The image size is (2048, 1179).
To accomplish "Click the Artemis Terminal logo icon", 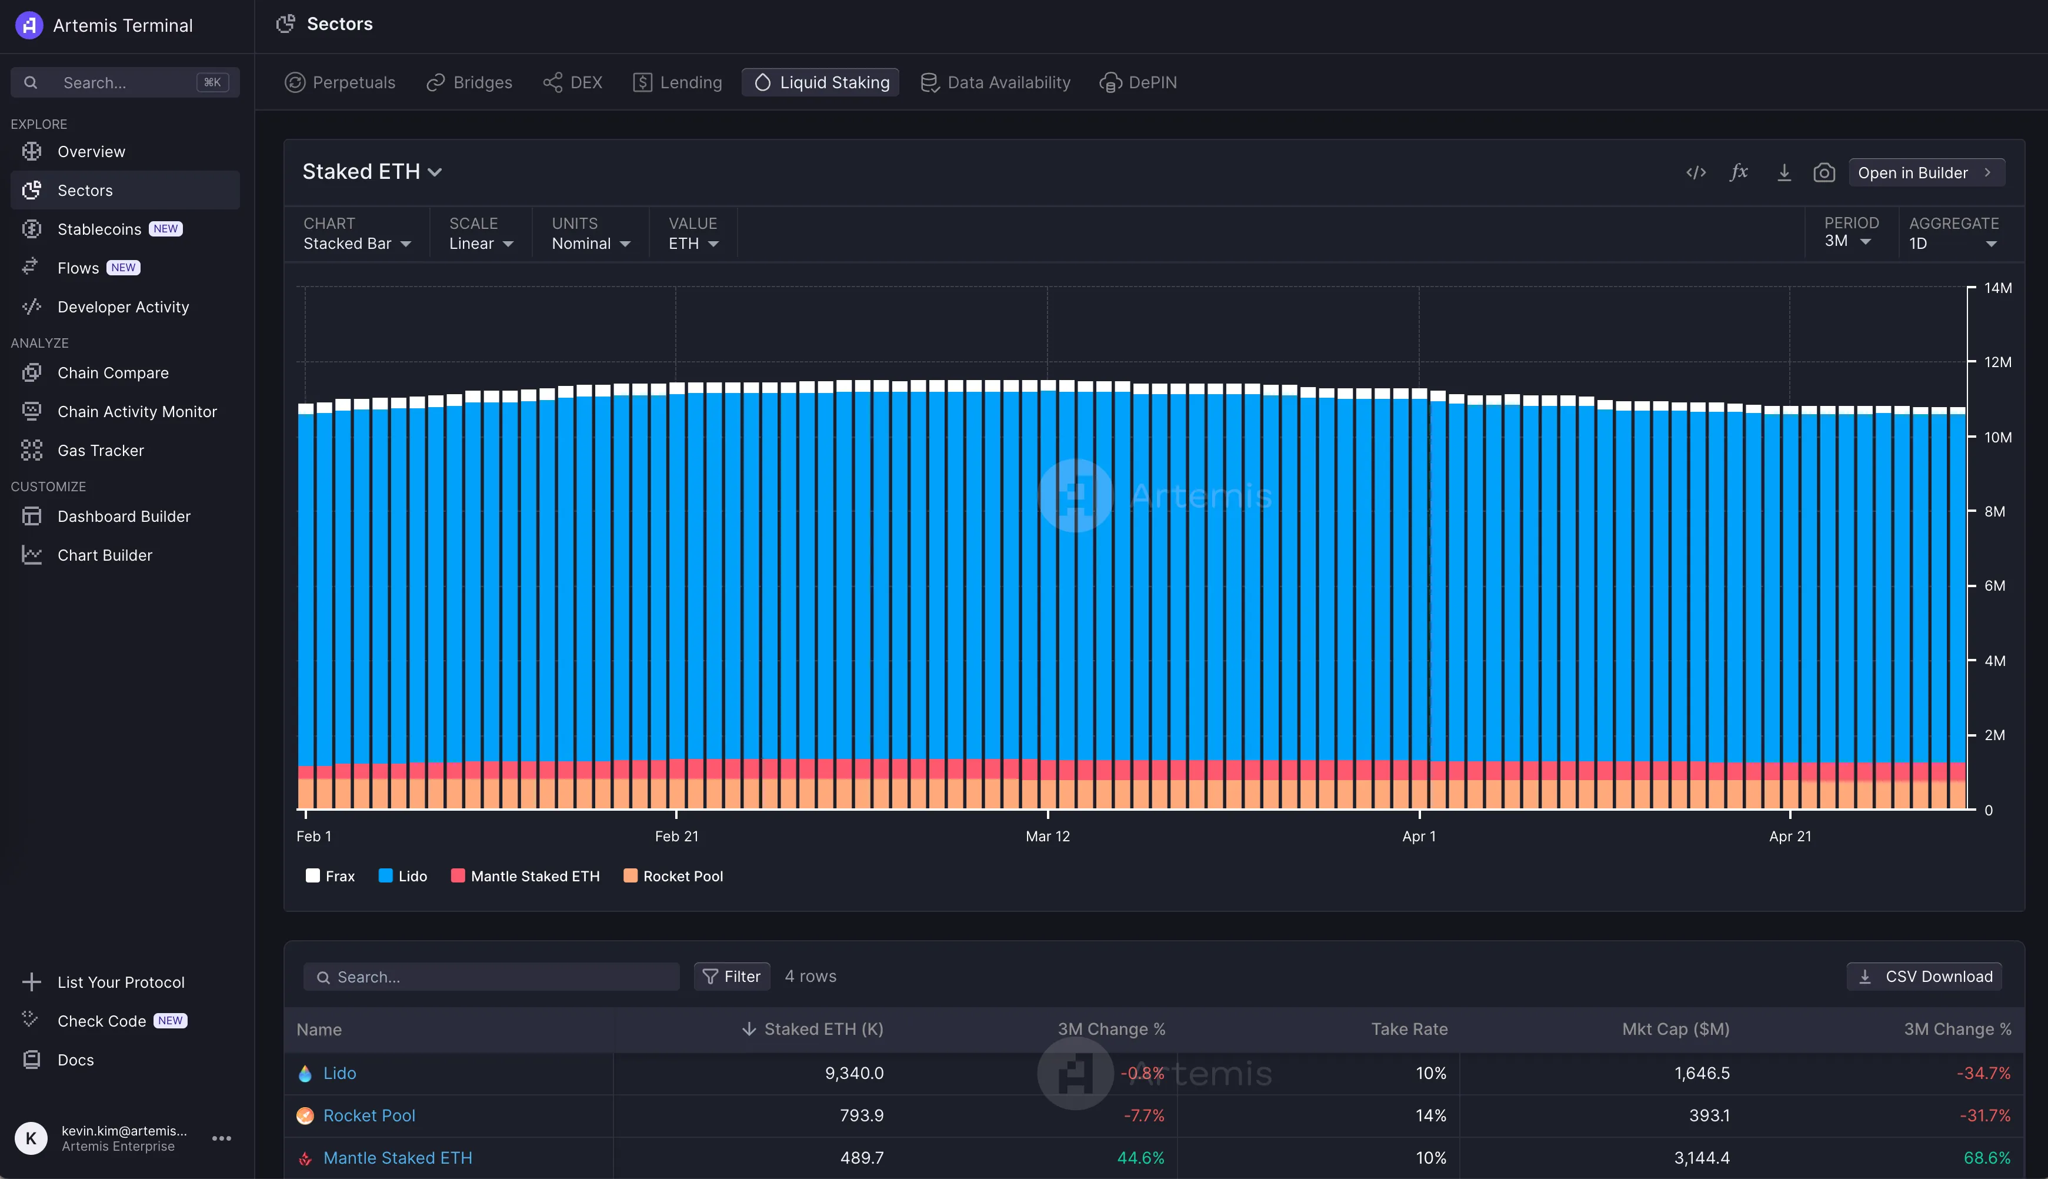I will pos(29,25).
